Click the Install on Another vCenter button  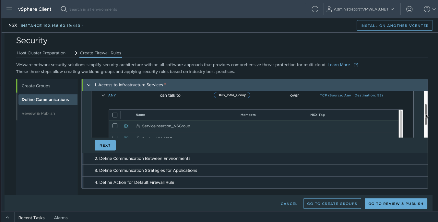tap(395, 26)
